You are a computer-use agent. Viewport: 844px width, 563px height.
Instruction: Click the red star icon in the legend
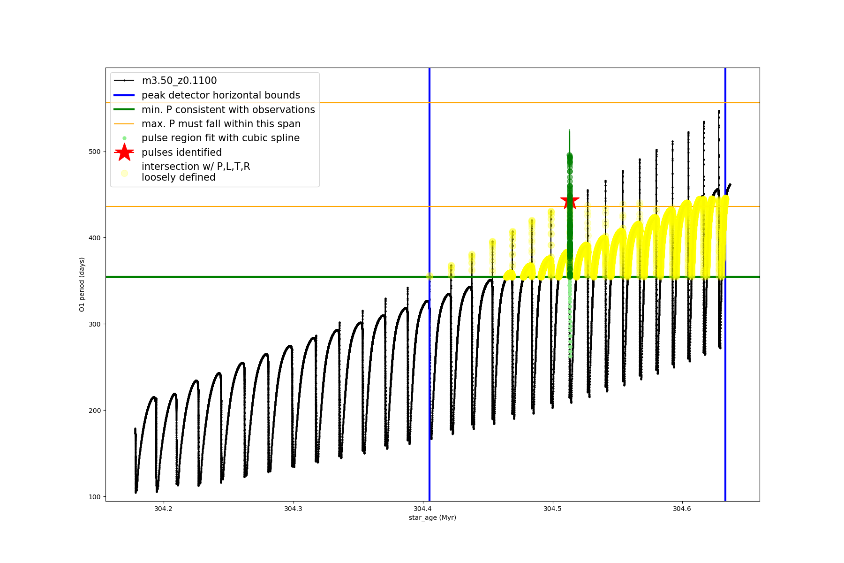[x=124, y=152]
